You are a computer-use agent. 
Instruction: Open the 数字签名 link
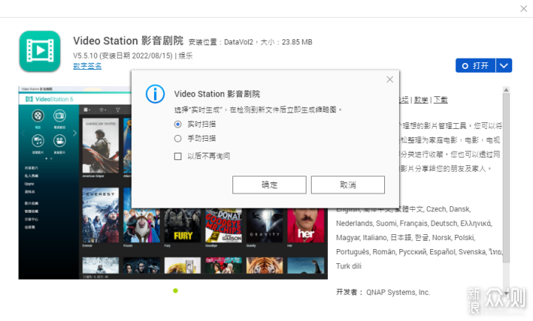[x=87, y=66]
